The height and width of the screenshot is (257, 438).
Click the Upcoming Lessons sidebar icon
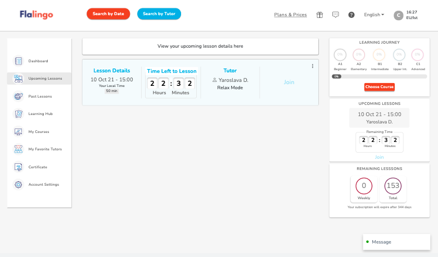point(19,79)
